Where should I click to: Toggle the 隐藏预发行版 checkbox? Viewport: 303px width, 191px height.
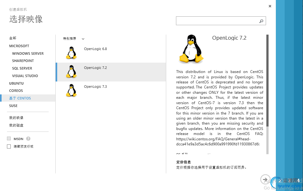(9, 147)
